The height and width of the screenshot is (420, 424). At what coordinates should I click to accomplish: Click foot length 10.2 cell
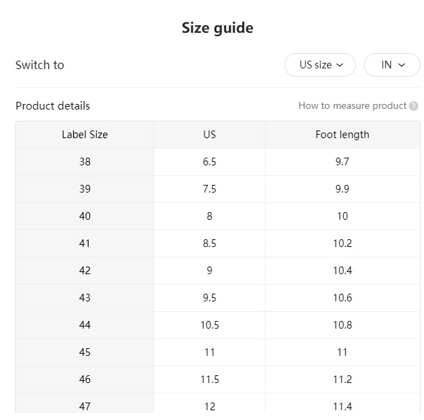pyautogui.click(x=342, y=243)
